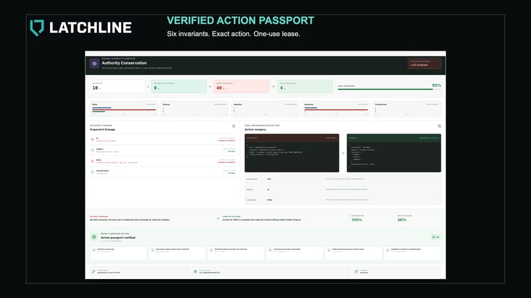Click the dark green compiled code panel
Viewport: 531px width, 298px height.
(x=394, y=153)
